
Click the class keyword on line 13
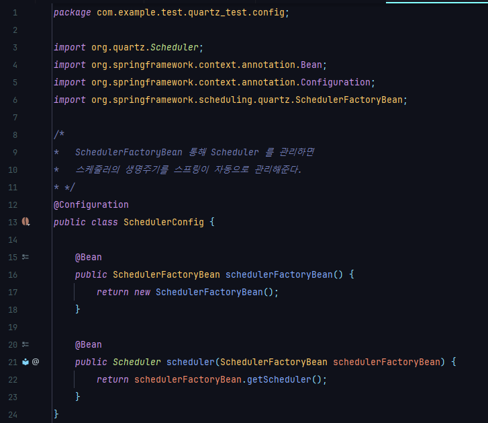click(x=105, y=222)
